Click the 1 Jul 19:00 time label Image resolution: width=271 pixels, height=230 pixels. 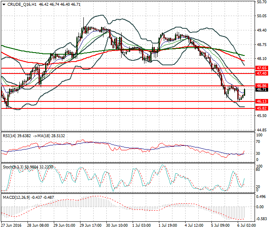tap(167, 225)
